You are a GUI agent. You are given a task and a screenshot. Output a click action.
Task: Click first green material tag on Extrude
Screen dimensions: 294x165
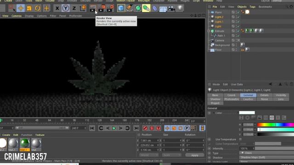(x=247, y=31)
